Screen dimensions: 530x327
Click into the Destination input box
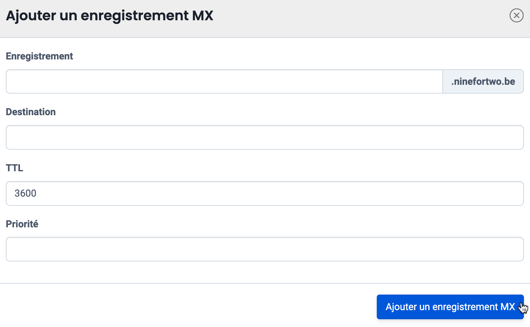point(264,137)
